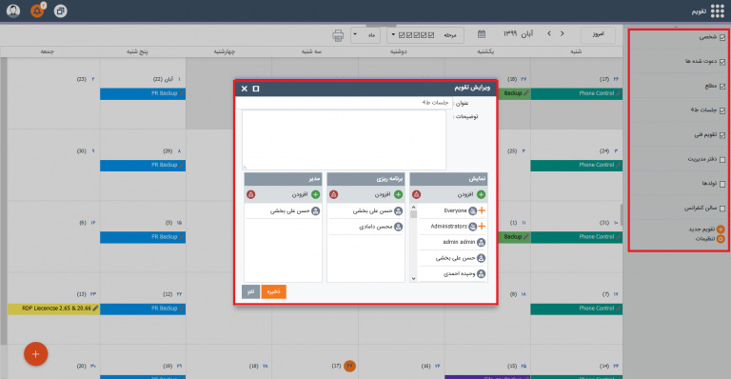Click scrollbar down arrow in نمایش list
The width and height of the screenshot is (731, 379).
[413, 278]
